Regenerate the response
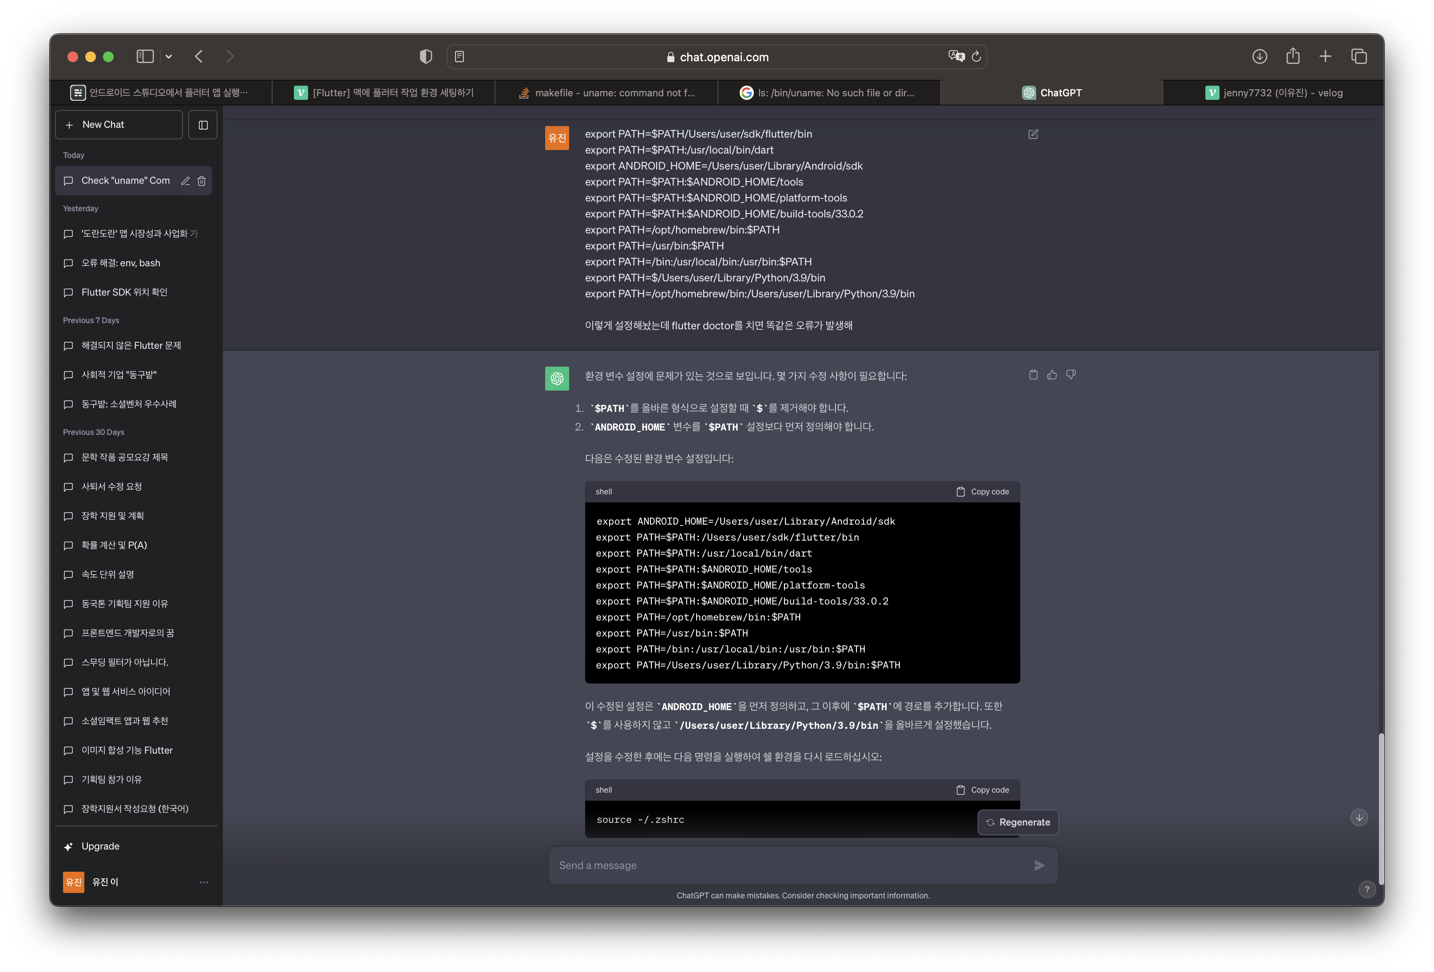 point(1018,823)
